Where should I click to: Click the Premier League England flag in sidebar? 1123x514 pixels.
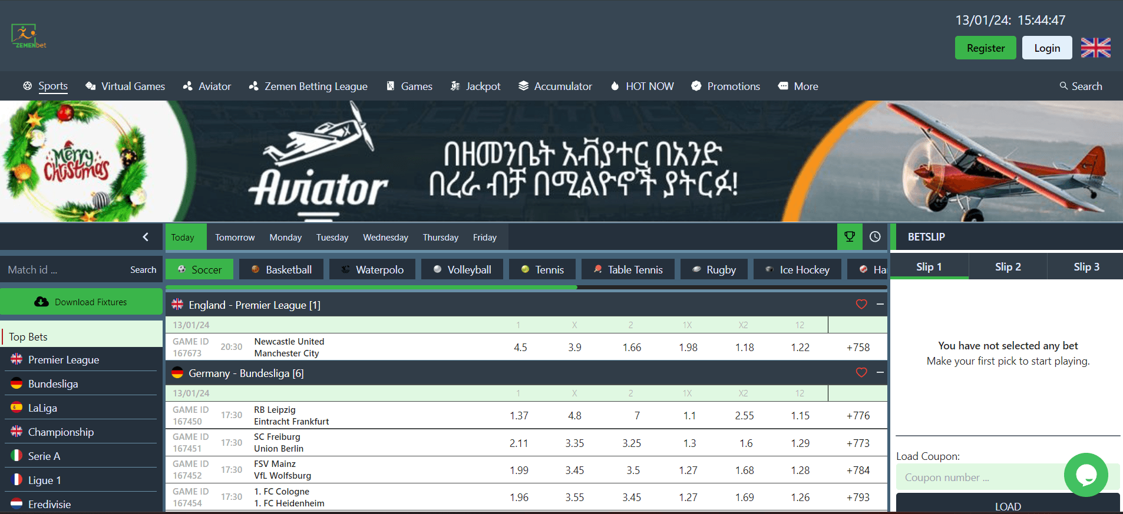coord(16,359)
